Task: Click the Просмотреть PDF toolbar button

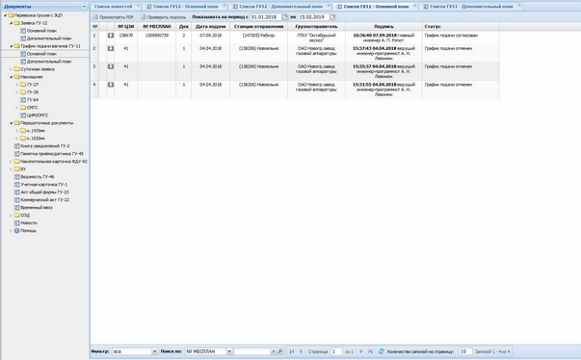Action: [x=113, y=17]
